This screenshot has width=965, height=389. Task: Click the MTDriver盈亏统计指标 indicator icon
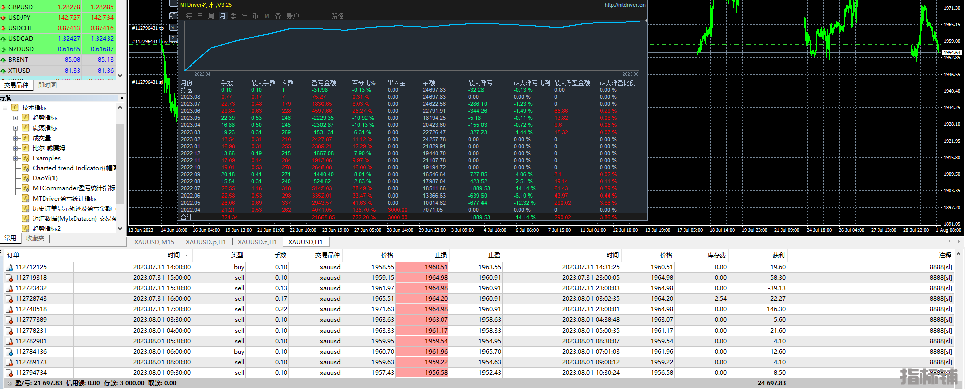tap(26, 199)
